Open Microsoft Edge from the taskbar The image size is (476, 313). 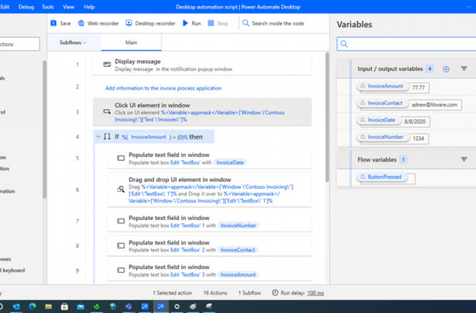(32, 306)
